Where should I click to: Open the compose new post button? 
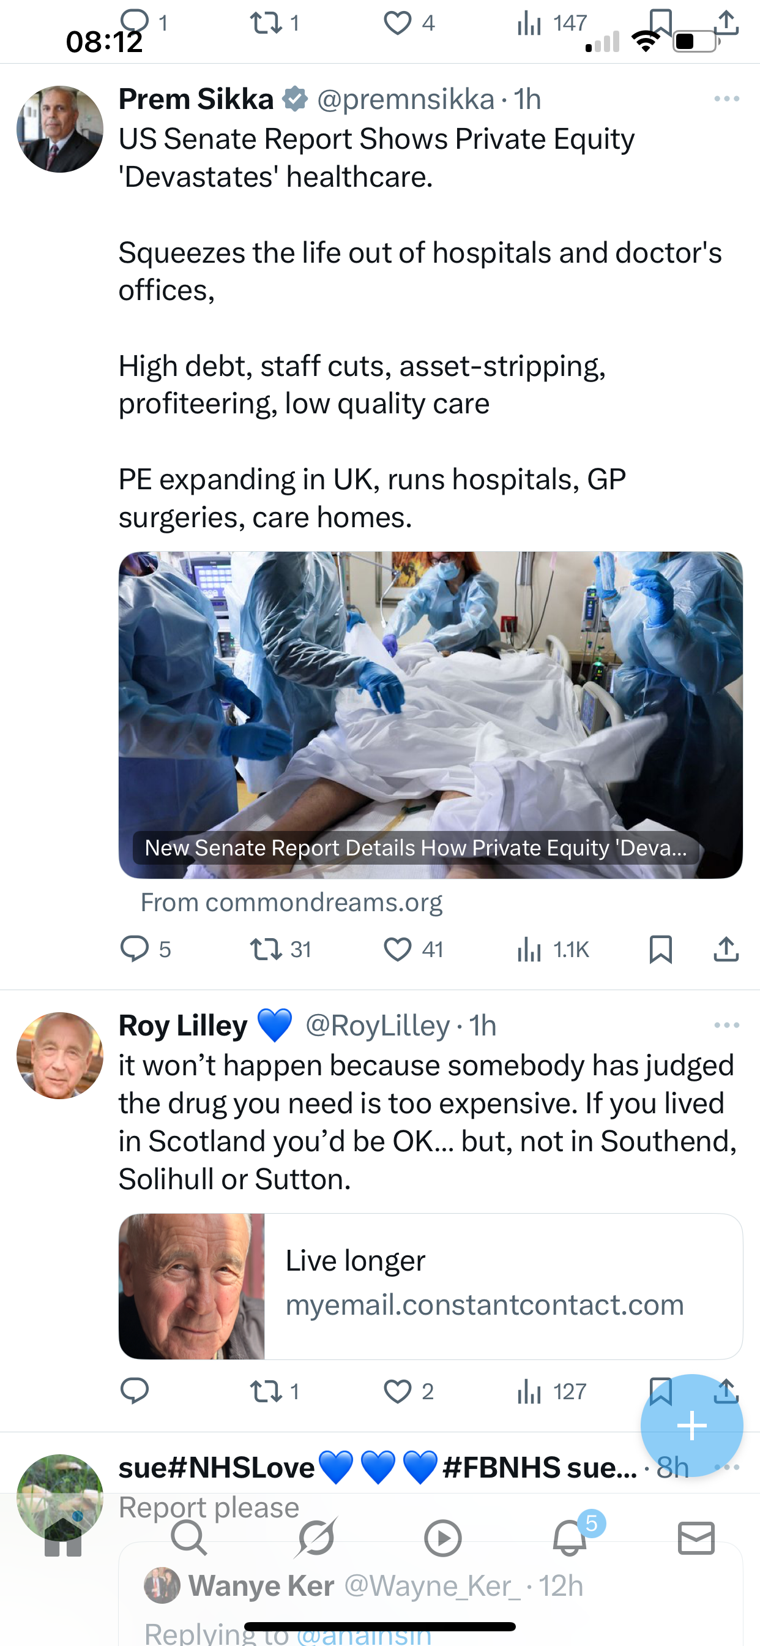[691, 1426]
